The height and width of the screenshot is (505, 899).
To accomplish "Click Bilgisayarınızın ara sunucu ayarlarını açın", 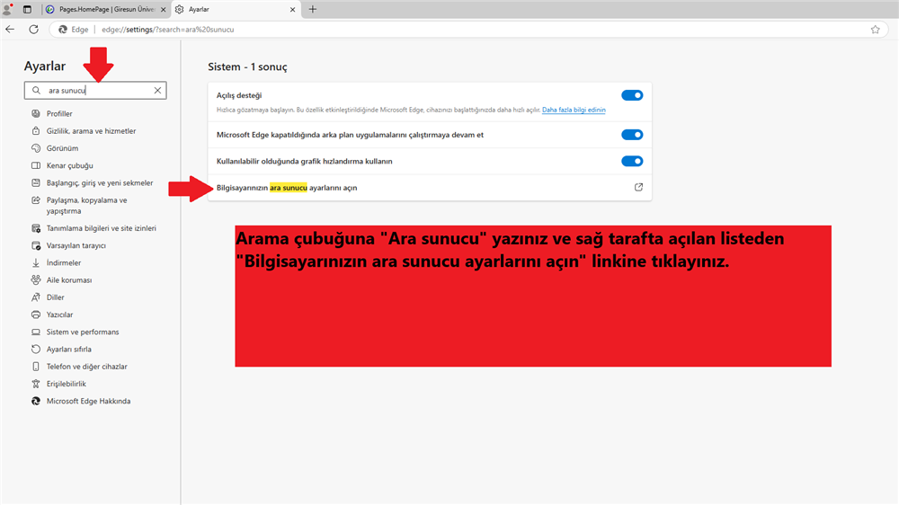I will [x=287, y=187].
